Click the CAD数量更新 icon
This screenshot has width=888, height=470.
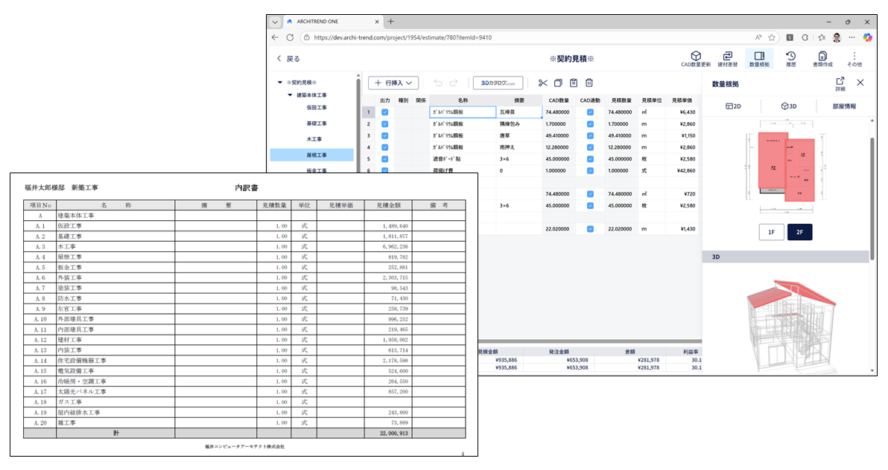pyautogui.click(x=695, y=57)
